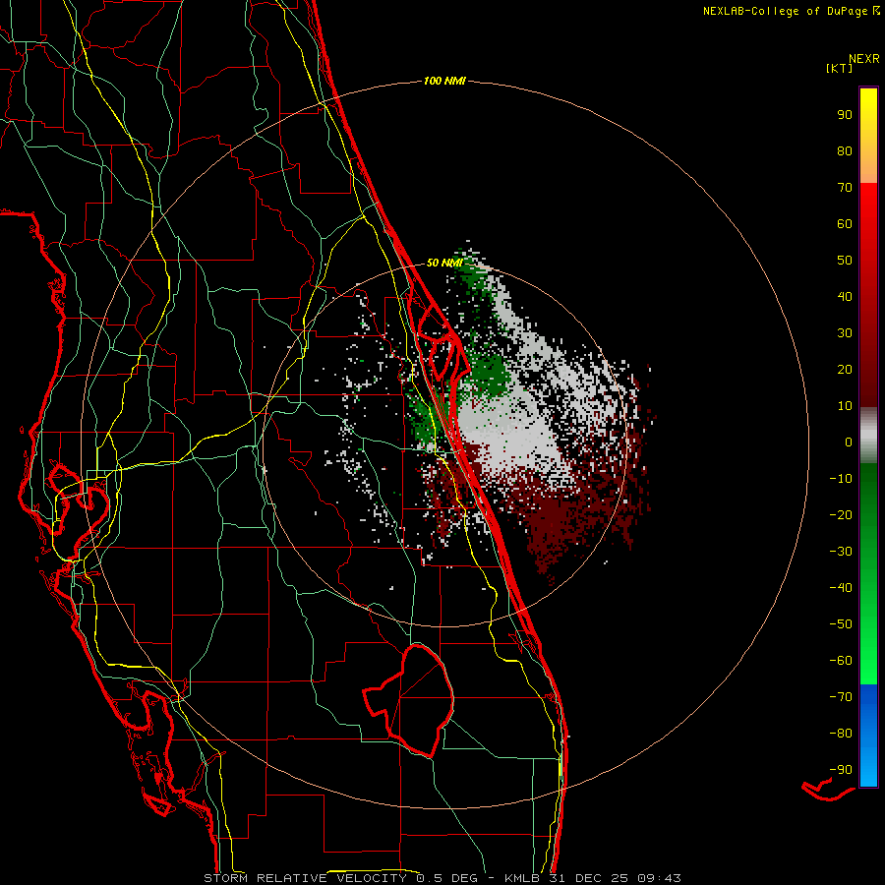This screenshot has width=885, height=885.
Task: Click the 40 value on velocity scale
Action: click(x=845, y=297)
